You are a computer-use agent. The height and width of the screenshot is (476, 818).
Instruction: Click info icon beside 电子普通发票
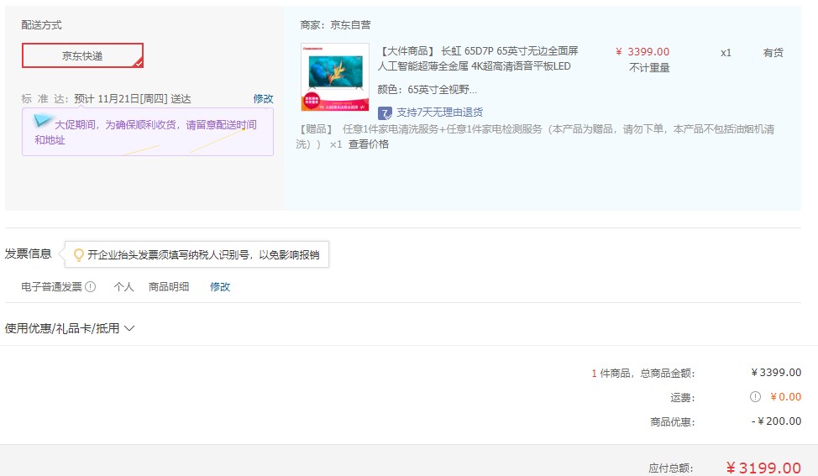tap(90, 287)
